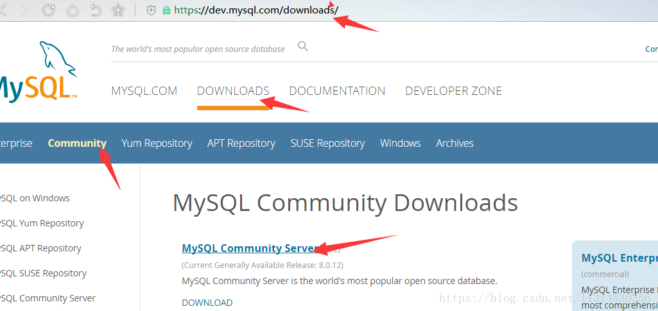Click the MySQL Community Downloads heading

click(x=345, y=203)
